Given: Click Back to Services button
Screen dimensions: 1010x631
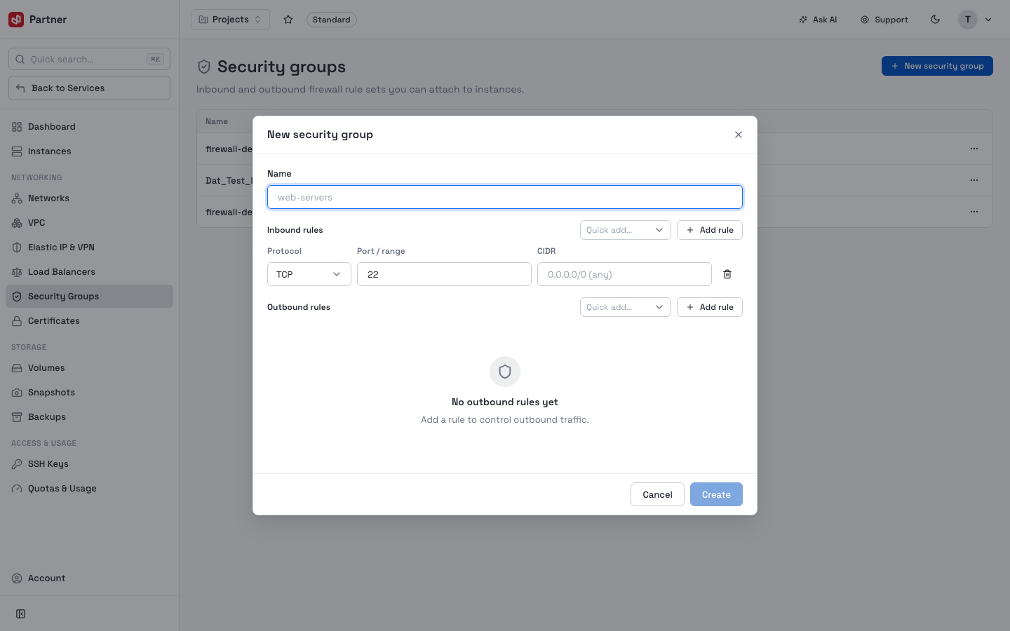Looking at the screenshot, I should (x=89, y=88).
